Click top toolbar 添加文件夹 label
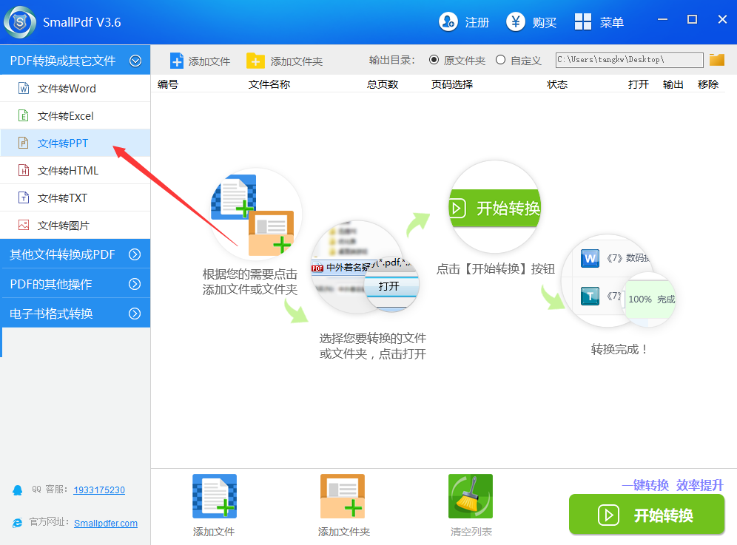 297,61
